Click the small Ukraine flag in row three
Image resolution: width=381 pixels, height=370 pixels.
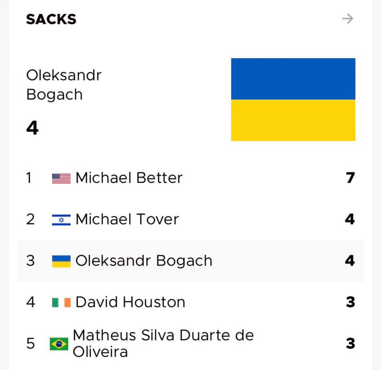click(x=61, y=261)
